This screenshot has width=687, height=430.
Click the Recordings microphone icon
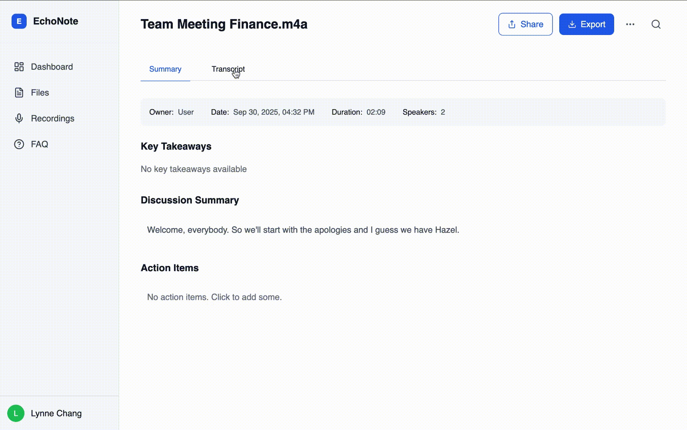coord(19,118)
